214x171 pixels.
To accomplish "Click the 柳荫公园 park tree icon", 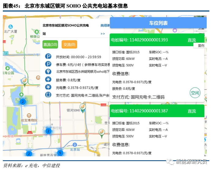I will click(x=36, y=32).
